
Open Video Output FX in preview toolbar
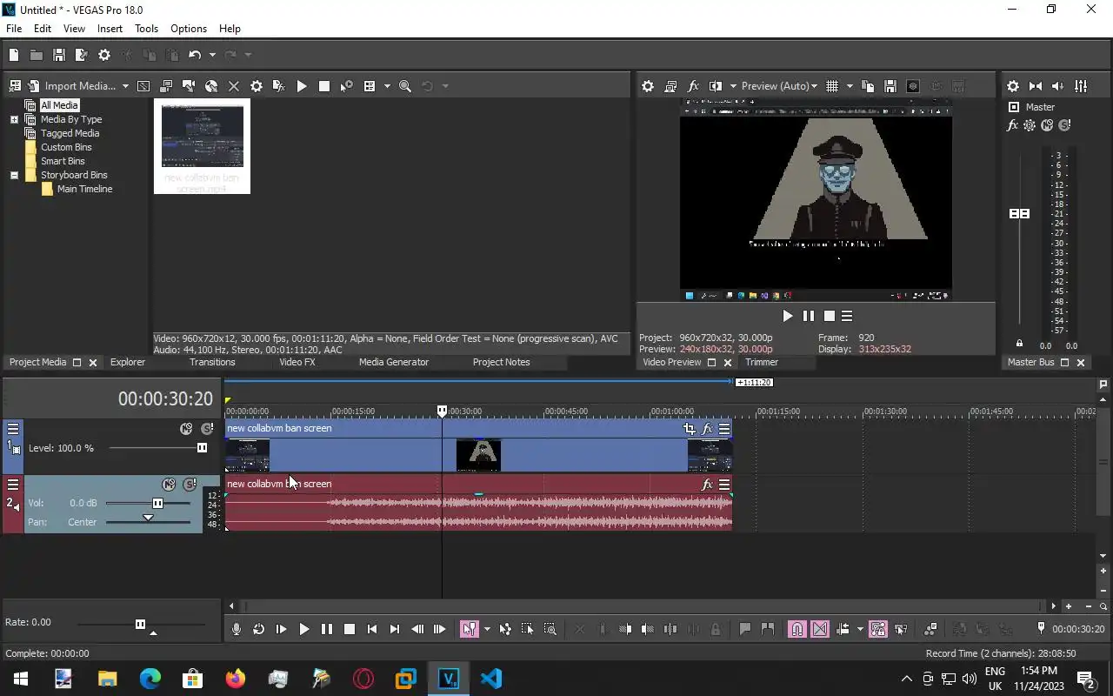(x=693, y=86)
